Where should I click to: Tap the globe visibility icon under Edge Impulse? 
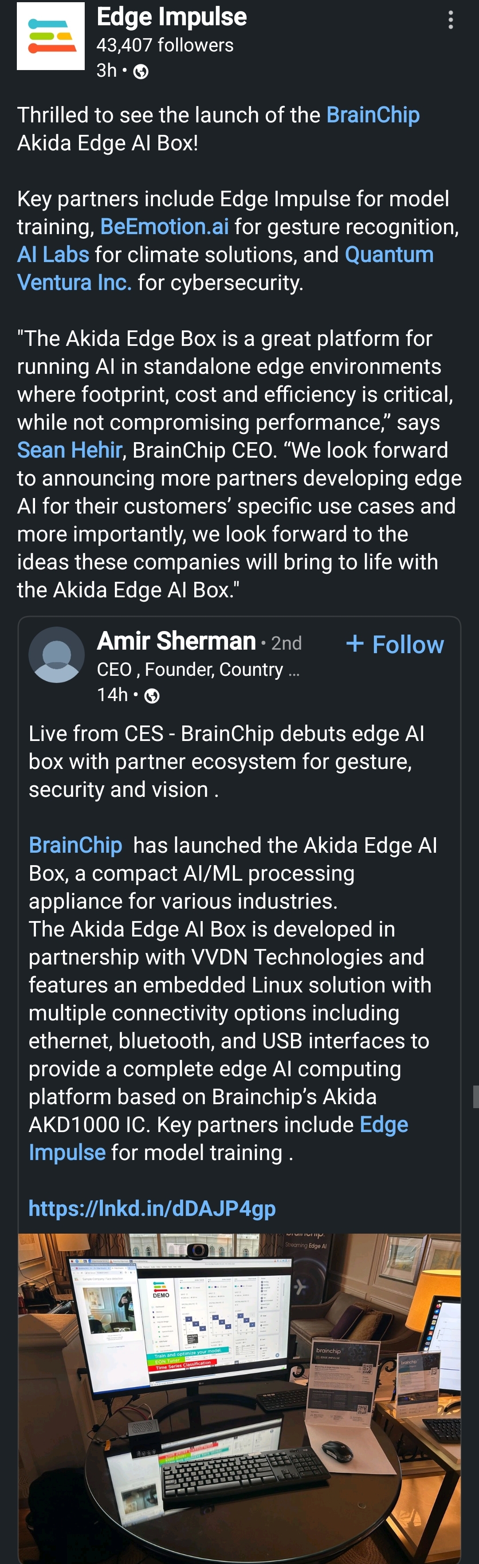(141, 72)
